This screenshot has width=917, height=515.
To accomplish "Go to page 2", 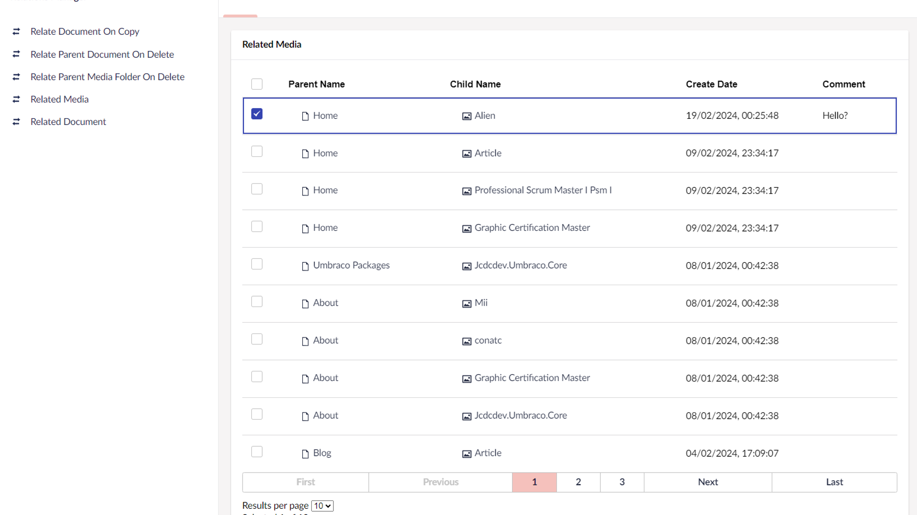I will point(578,482).
